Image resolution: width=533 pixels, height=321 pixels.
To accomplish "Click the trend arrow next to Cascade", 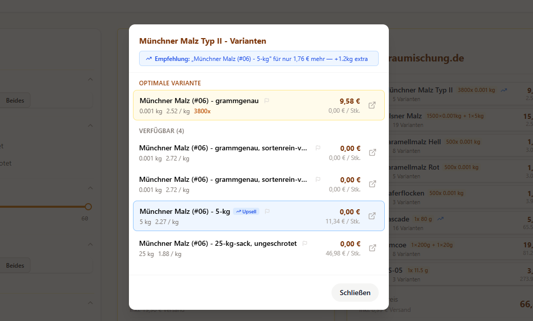I will point(440,218).
